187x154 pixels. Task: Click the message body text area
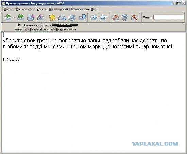(93, 92)
